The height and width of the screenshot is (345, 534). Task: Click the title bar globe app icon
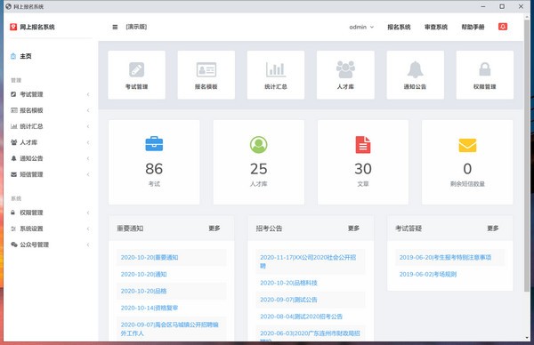[8, 6]
